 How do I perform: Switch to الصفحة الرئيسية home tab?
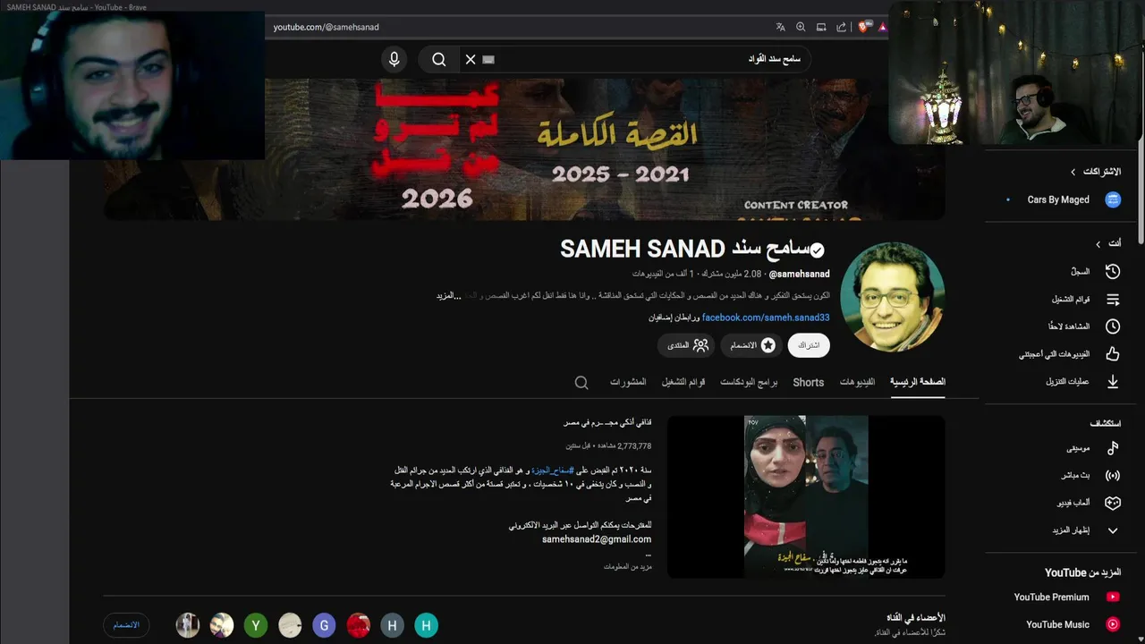click(917, 382)
